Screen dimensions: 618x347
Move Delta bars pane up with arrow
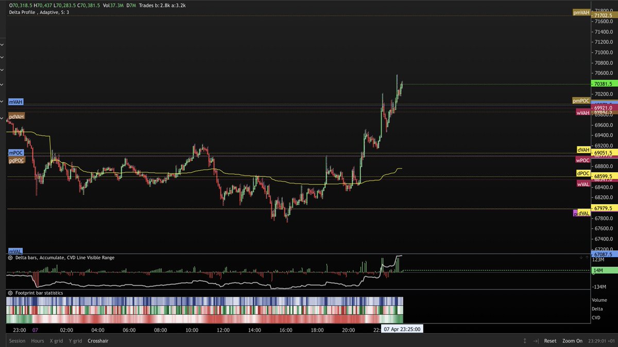587,257
